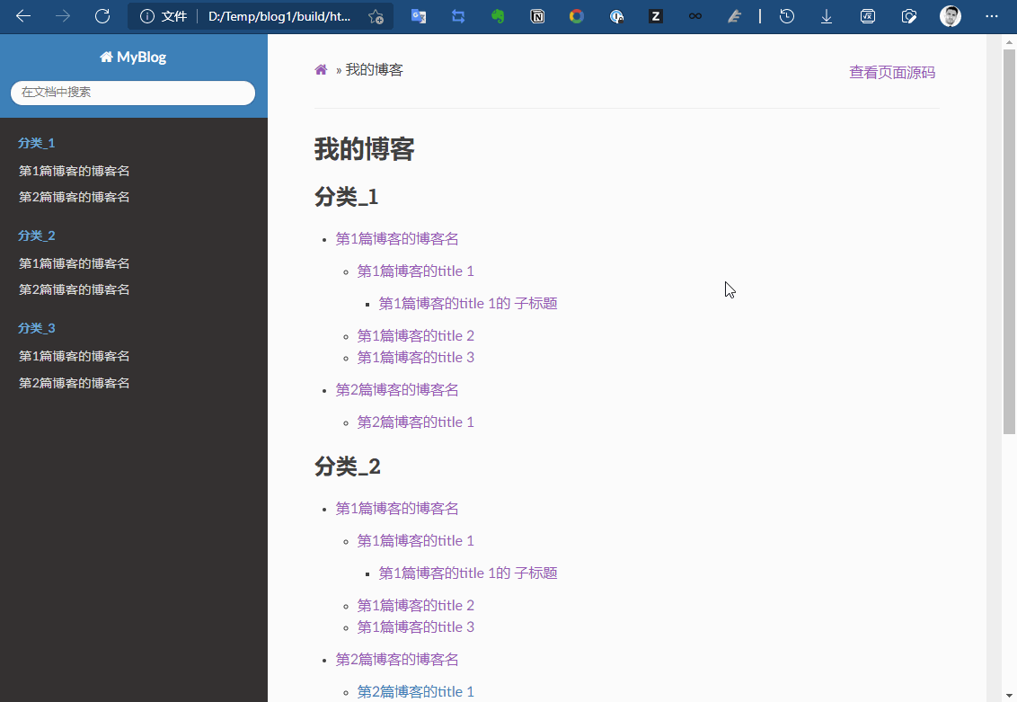Open sidebar category 分类_2

coord(36,235)
